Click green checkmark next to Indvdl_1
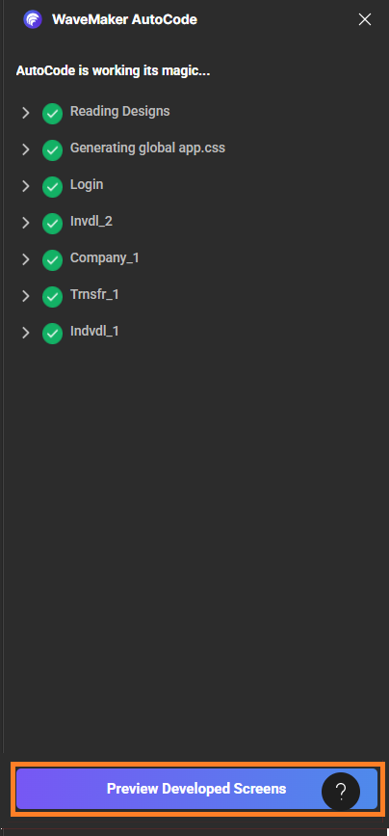The width and height of the screenshot is (389, 836). point(52,334)
